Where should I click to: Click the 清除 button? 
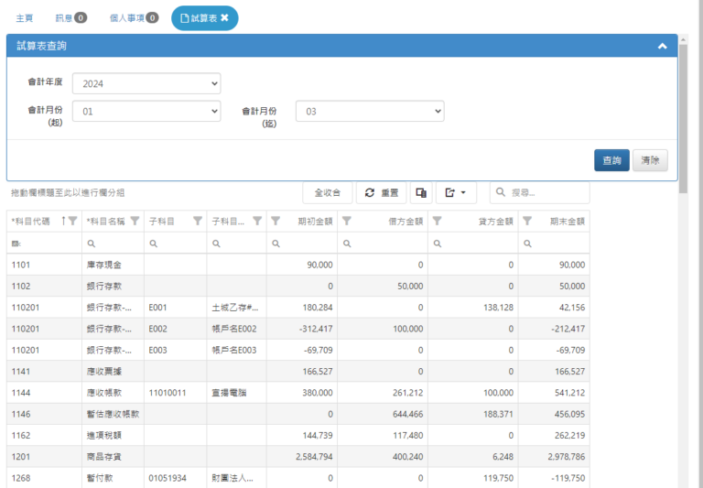pyautogui.click(x=650, y=160)
